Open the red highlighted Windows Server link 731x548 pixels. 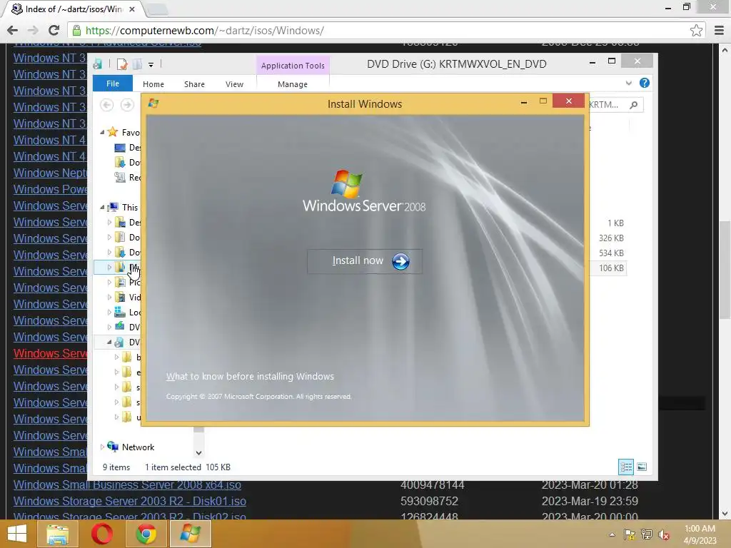pos(51,353)
